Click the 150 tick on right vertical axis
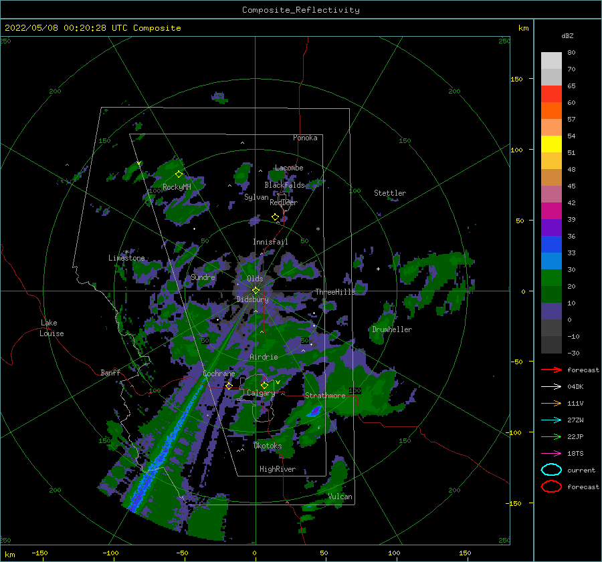 tap(516, 79)
